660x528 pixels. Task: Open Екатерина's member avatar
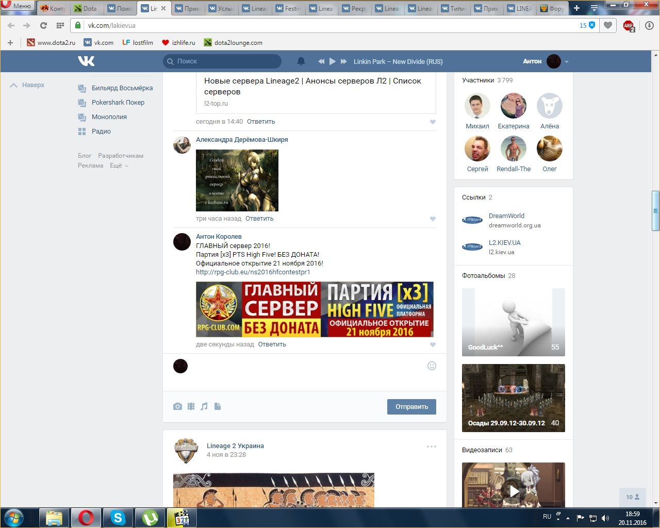pyautogui.click(x=514, y=106)
